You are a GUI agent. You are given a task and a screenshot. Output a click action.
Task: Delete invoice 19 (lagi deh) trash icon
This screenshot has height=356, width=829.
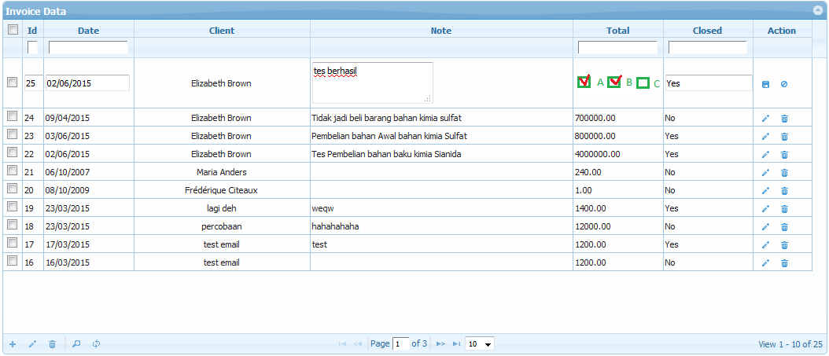tap(785, 208)
